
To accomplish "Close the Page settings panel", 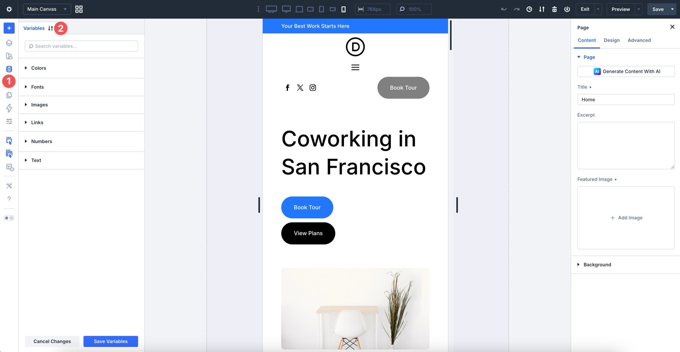I will click(672, 27).
